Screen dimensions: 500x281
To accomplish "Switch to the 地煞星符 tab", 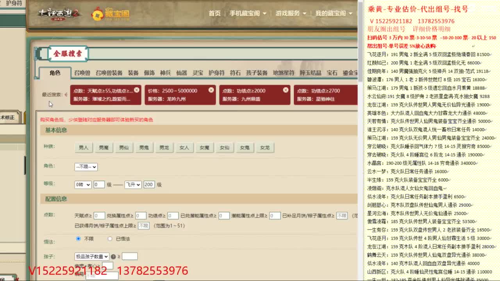I will click(284, 73).
